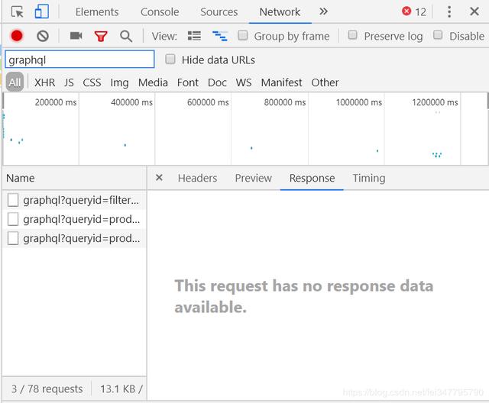This screenshot has height=403, width=489.
Task: Open the Headers tab of request
Action: click(197, 178)
